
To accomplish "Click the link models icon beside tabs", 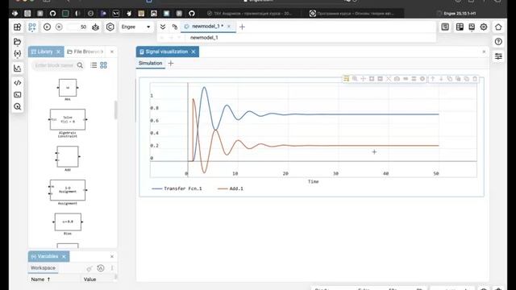I will coord(175,27).
